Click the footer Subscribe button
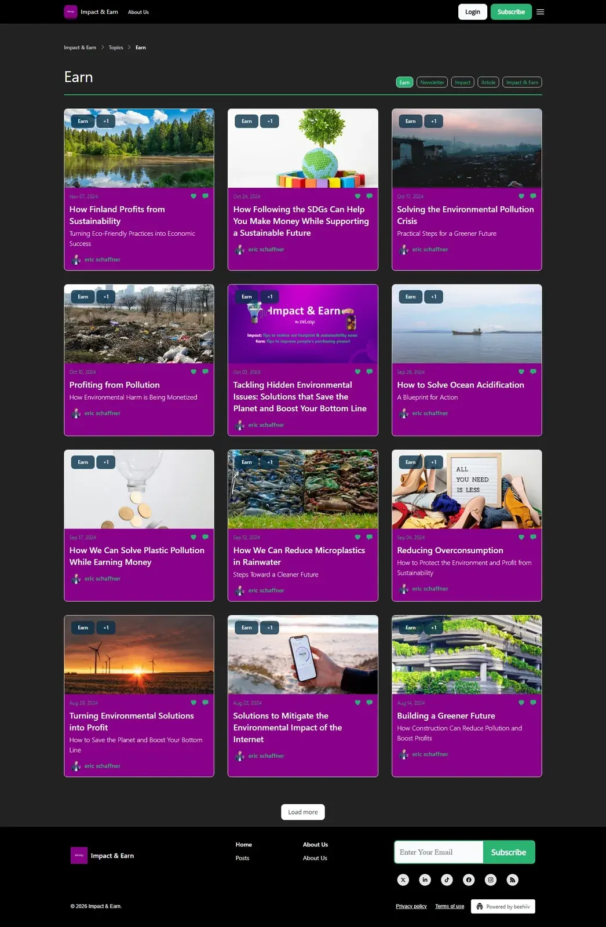The width and height of the screenshot is (606, 927). 509,852
